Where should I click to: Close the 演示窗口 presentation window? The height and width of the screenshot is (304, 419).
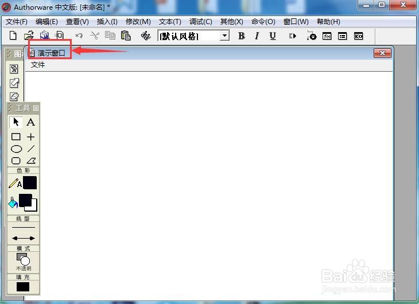pos(382,53)
